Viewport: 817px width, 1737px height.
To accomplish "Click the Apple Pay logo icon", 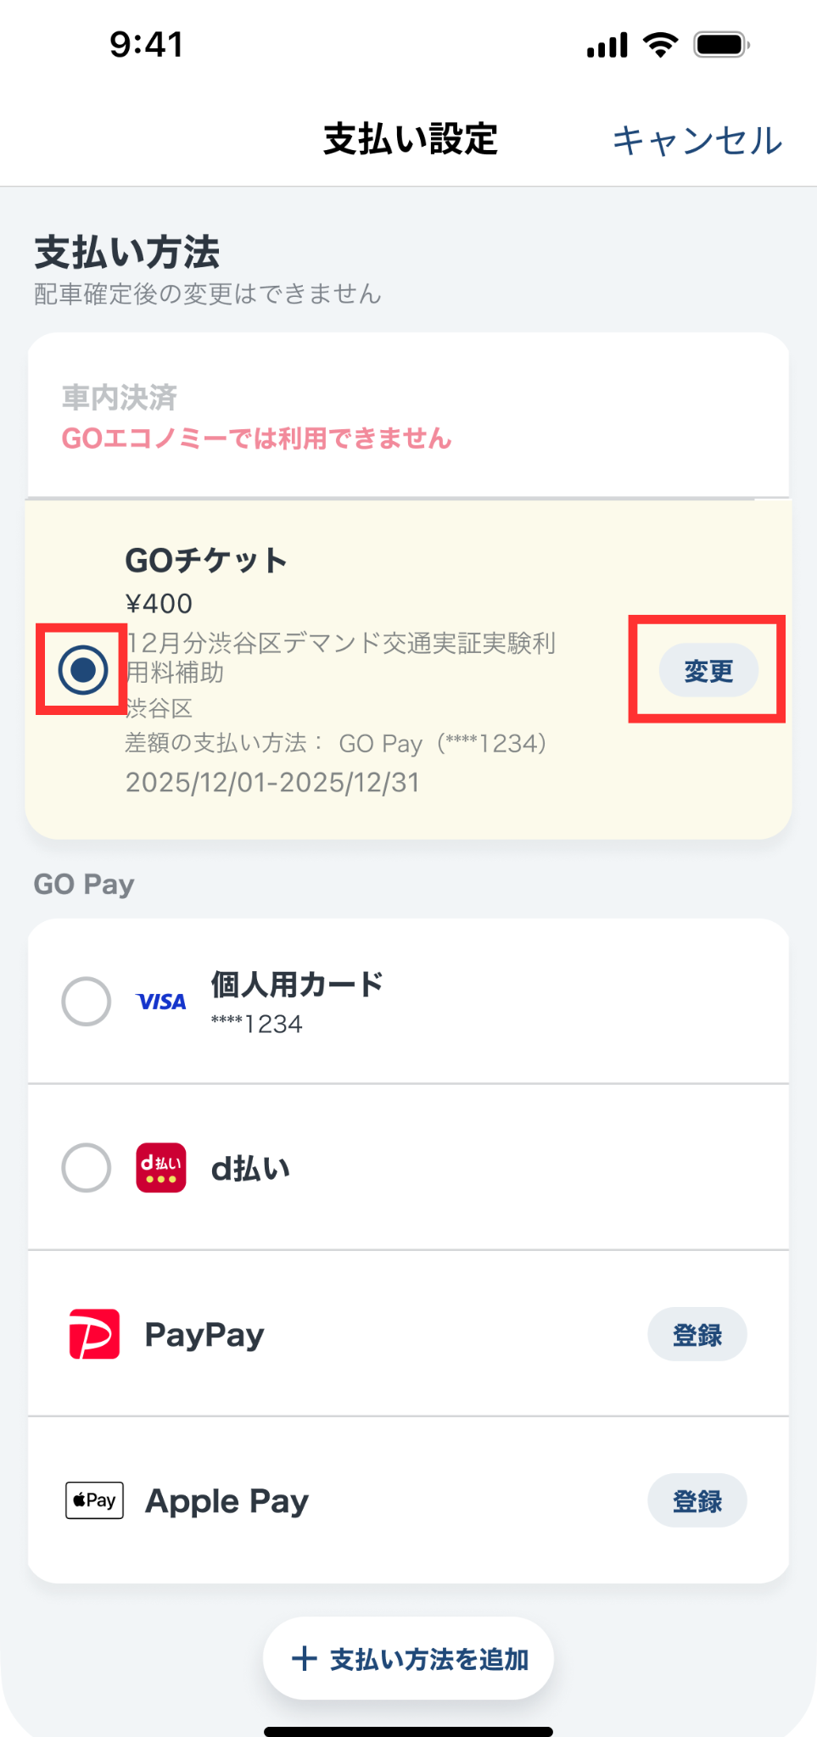I will pyautogui.click(x=94, y=1500).
